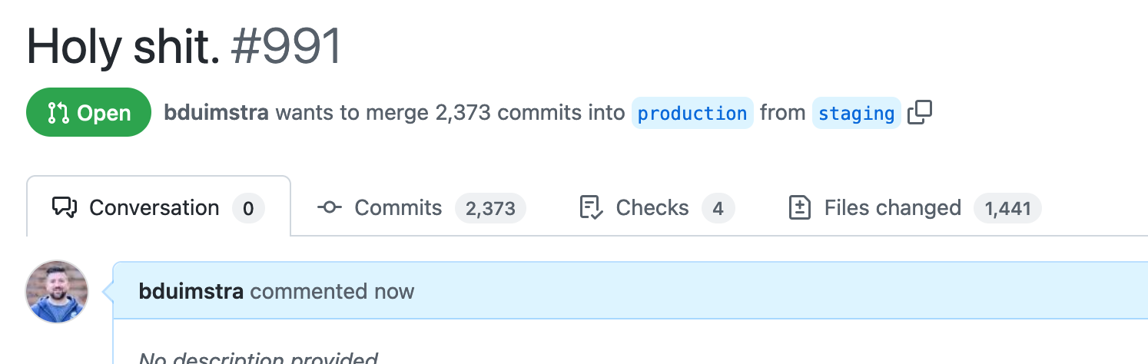The image size is (1148, 364).
Task: Visit bduimstra's profile from the merge summary
Action: 216,113
